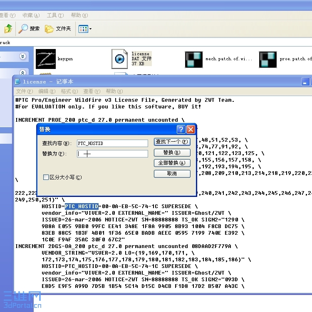This screenshot has width=312, height=312.
Task: Click 'ISSUED=26-mar-2006' on the SIGN2="1290 line
Action: point(72,220)
